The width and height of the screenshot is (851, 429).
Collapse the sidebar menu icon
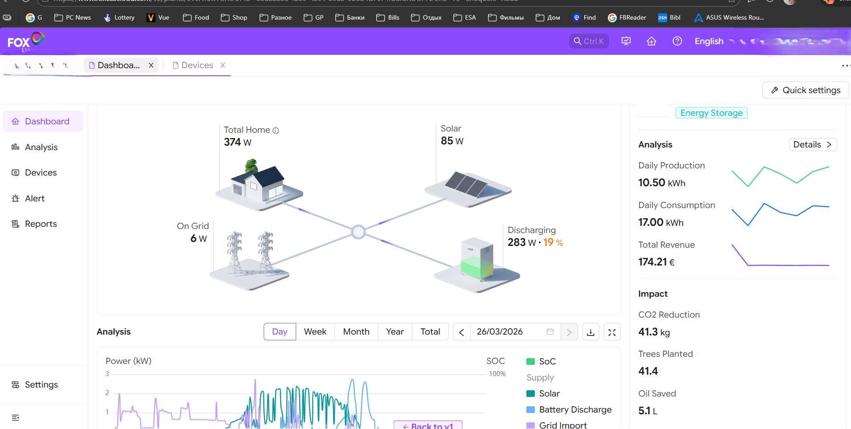16,417
